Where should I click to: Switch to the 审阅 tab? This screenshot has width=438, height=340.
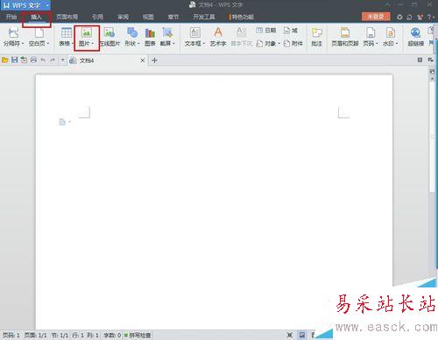tap(123, 17)
